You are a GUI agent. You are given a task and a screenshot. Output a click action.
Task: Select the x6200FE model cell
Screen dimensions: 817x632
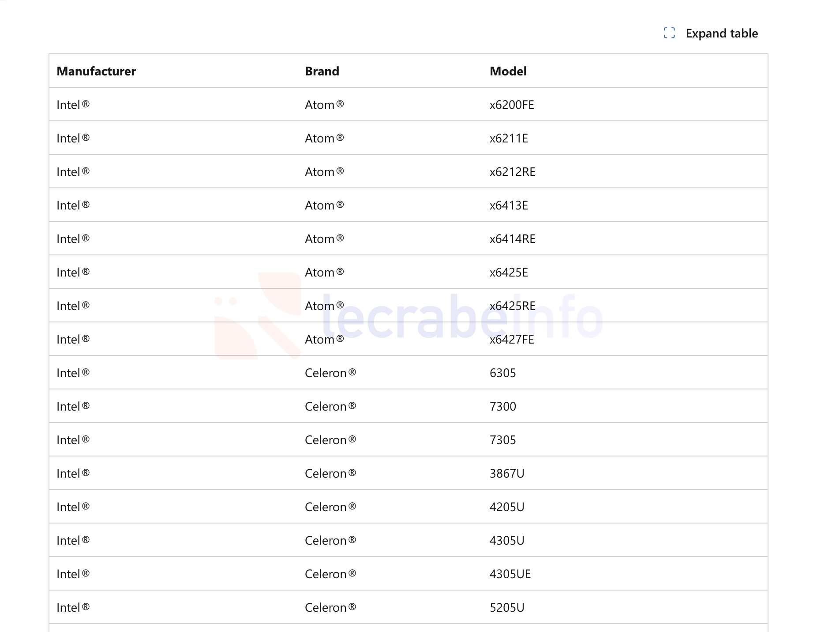511,105
